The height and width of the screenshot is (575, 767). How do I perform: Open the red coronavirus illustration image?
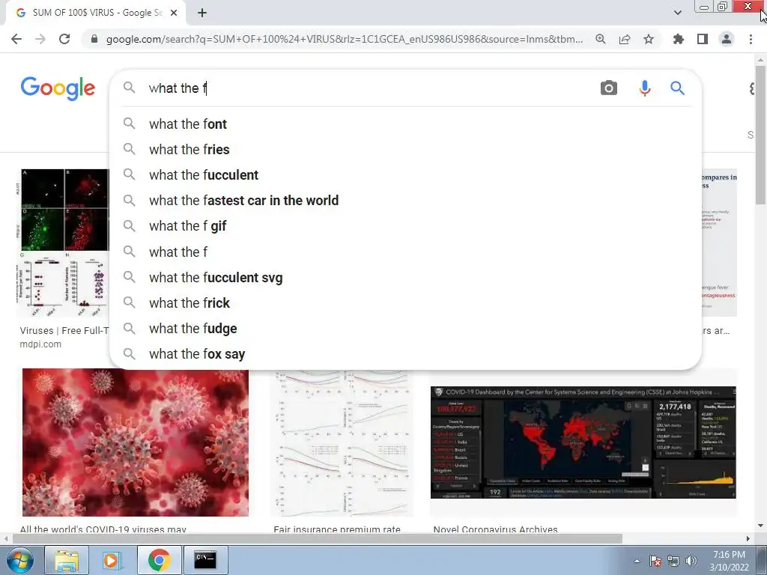point(136,442)
